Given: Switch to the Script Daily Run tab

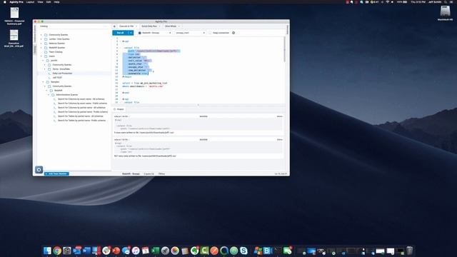Looking at the screenshot, I should 149,26.
